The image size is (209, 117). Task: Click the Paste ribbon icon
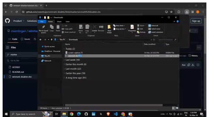58,28
